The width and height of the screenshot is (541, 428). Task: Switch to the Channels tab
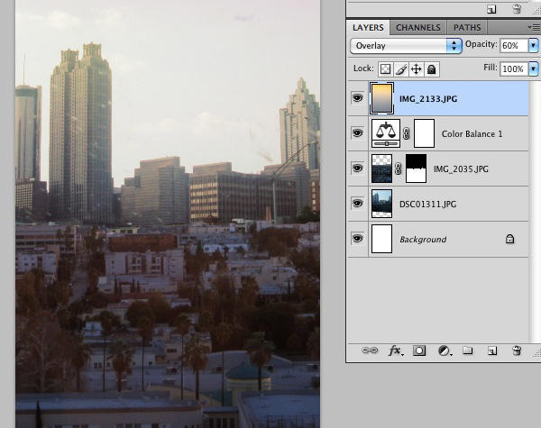click(x=418, y=28)
